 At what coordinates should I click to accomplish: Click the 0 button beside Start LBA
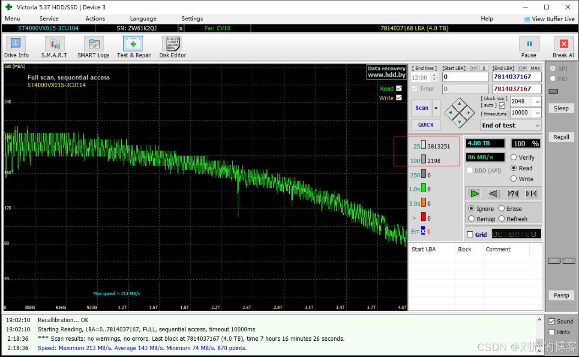(x=483, y=68)
